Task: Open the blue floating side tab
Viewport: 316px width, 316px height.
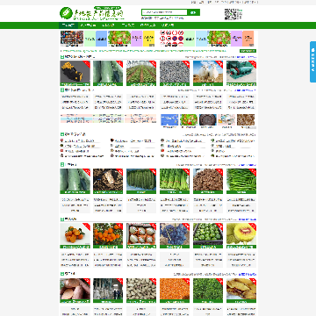Action: click(x=312, y=61)
